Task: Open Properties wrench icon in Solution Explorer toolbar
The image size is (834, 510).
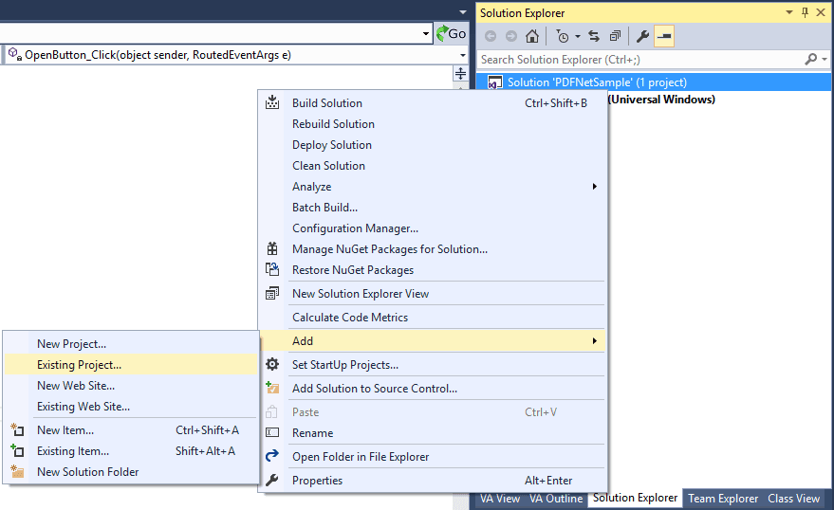Action: click(642, 37)
